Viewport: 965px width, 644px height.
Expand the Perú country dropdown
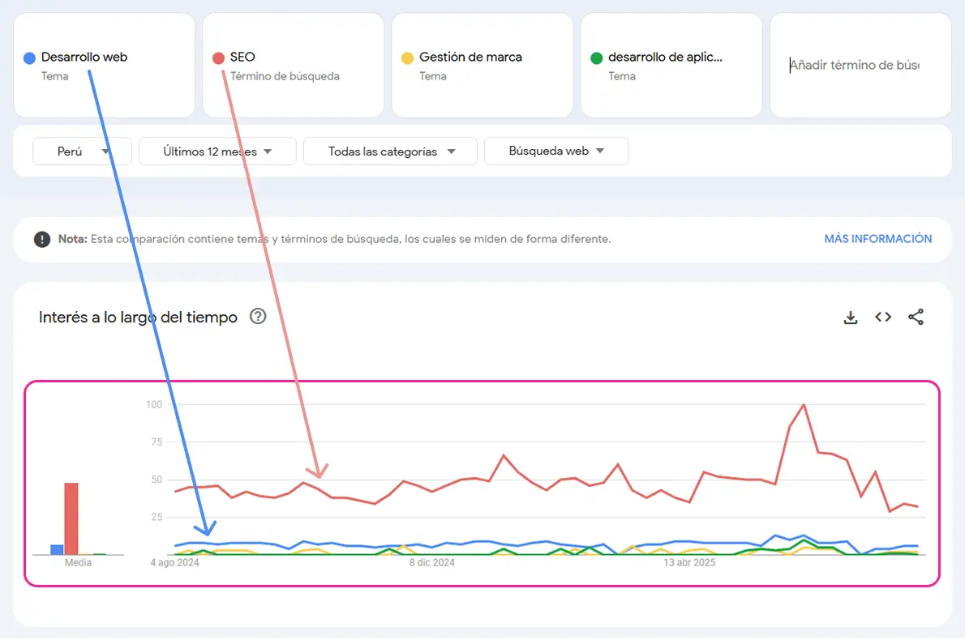coord(83,151)
